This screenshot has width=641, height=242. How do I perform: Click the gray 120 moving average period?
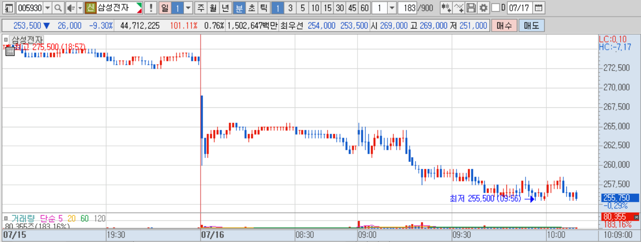pyautogui.click(x=100, y=218)
